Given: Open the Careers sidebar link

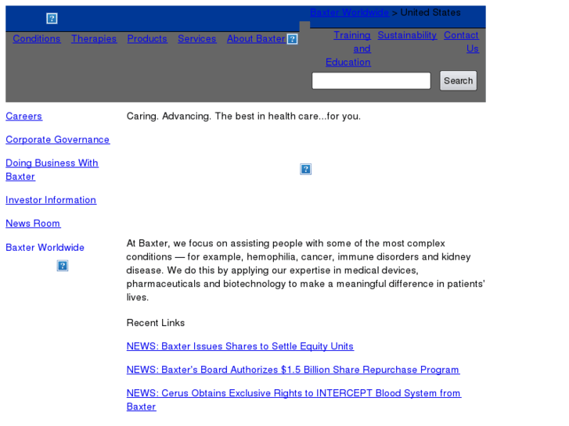Looking at the screenshot, I should (24, 116).
